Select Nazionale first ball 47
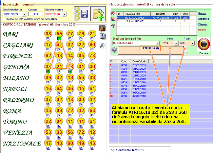 48,143
